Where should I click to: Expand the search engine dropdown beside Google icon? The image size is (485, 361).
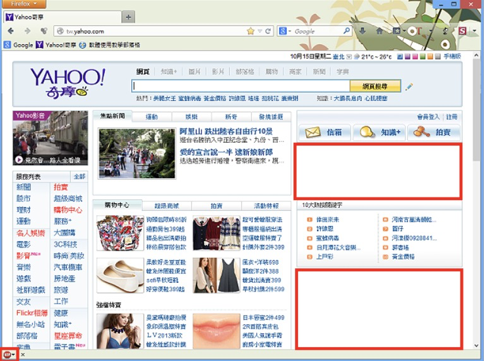pyautogui.click(x=290, y=31)
